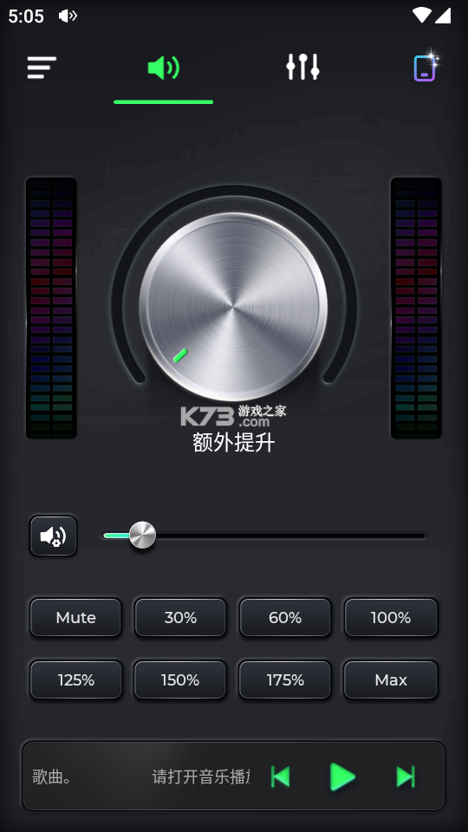Click the volume slider track
Viewport: 468px width, 832px height.
click(x=264, y=536)
